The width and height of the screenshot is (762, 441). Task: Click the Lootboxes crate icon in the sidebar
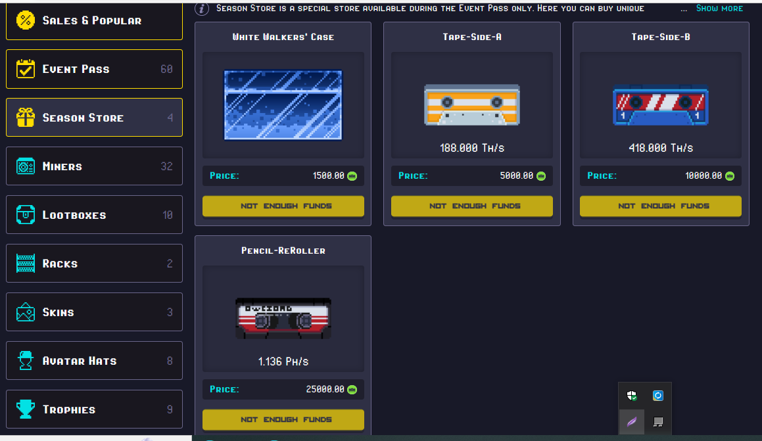[26, 214]
